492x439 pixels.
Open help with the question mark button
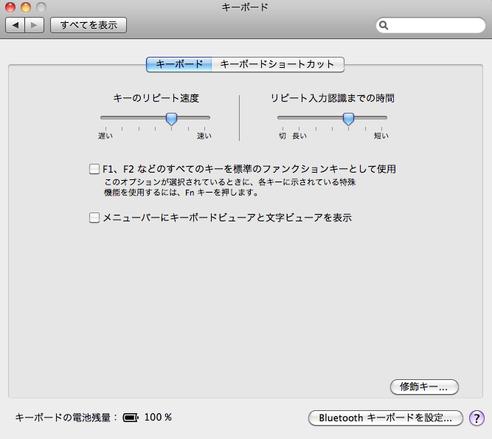click(477, 418)
